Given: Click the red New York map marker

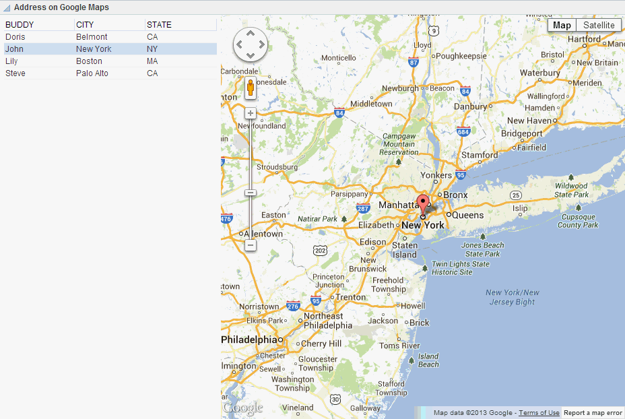Looking at the screenshot, I should (x=423, y=205).
